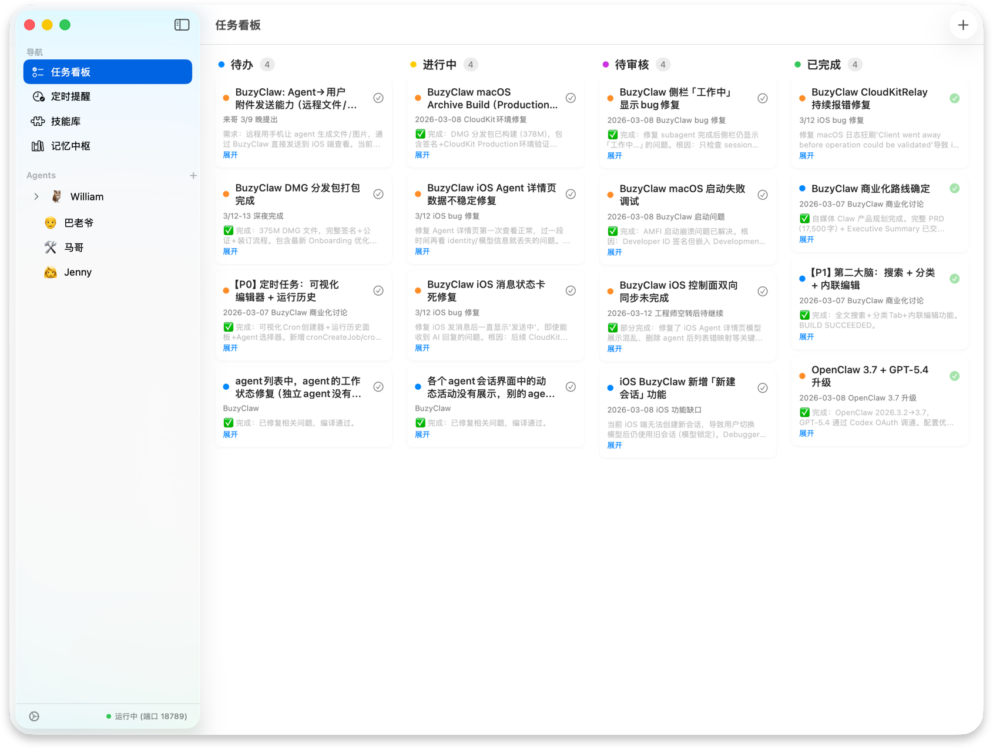Click the 技能库 puzzle icon
This screenshot has height=749, width=993.
click(38, 121)
